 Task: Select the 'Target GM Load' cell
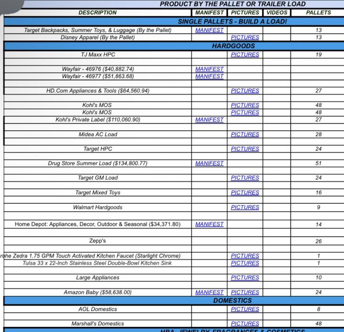(x=98, y=178)
